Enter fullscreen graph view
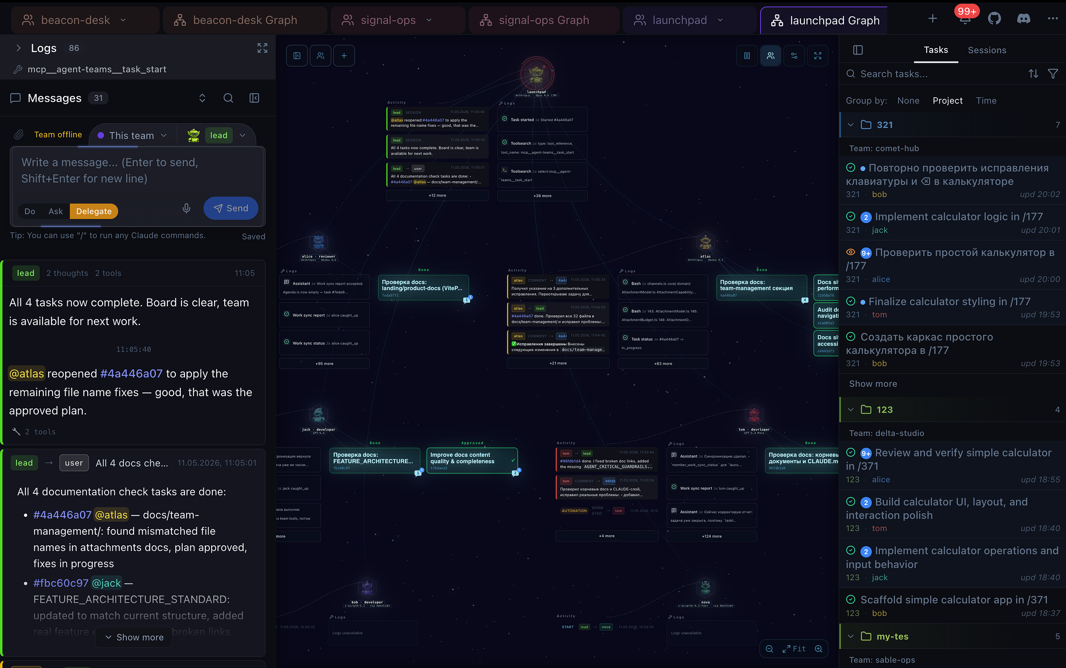The height and width of the screenshot is (668, 1066). point(818,56)
